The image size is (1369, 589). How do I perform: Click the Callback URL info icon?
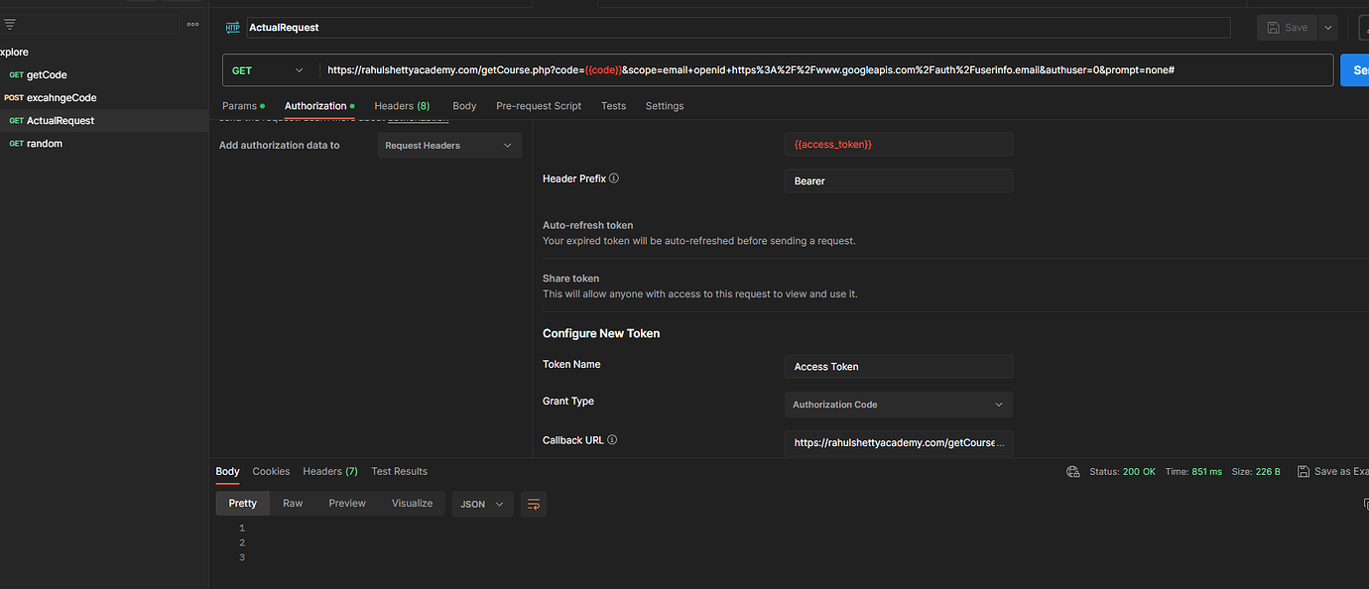(x=612, y=439)
